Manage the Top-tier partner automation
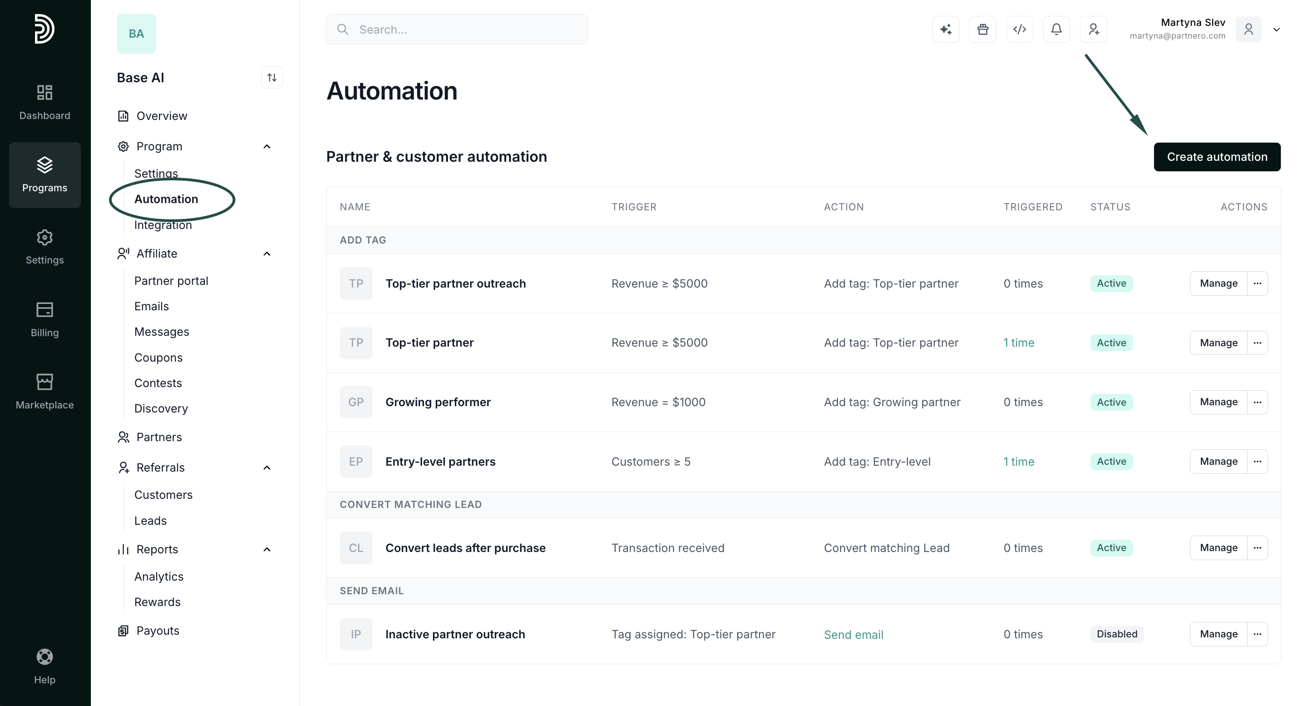 [x=1219, y=343]
